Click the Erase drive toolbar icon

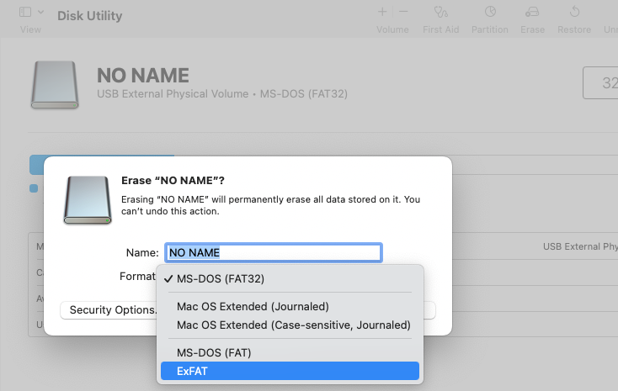532,13
